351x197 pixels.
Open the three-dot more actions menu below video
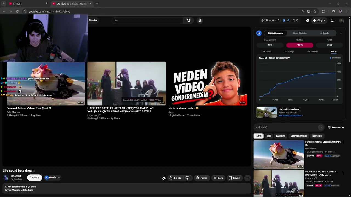pos(247,178)
